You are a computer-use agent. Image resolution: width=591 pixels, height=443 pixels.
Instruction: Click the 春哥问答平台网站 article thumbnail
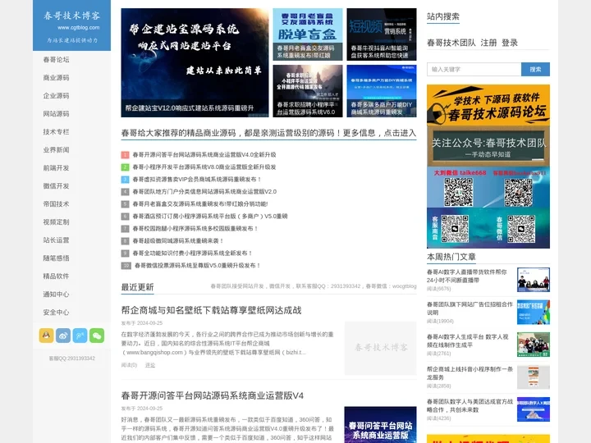pyautogui.click(x=380, y=425)
